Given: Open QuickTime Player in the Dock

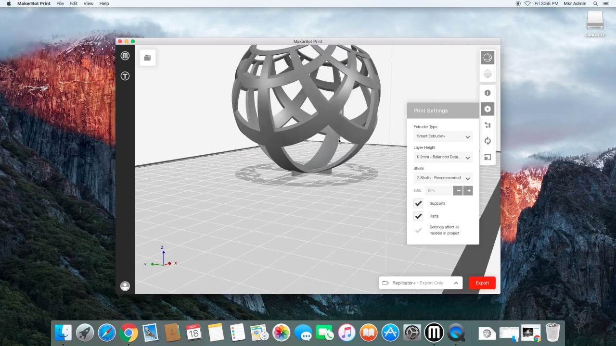Looking at the screenshot, I should pyautogui.click(x=455, y=333).
